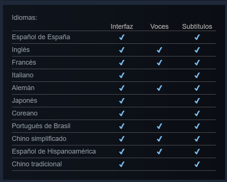Click the Voces checkmark for Inglés

coord(159,50)
